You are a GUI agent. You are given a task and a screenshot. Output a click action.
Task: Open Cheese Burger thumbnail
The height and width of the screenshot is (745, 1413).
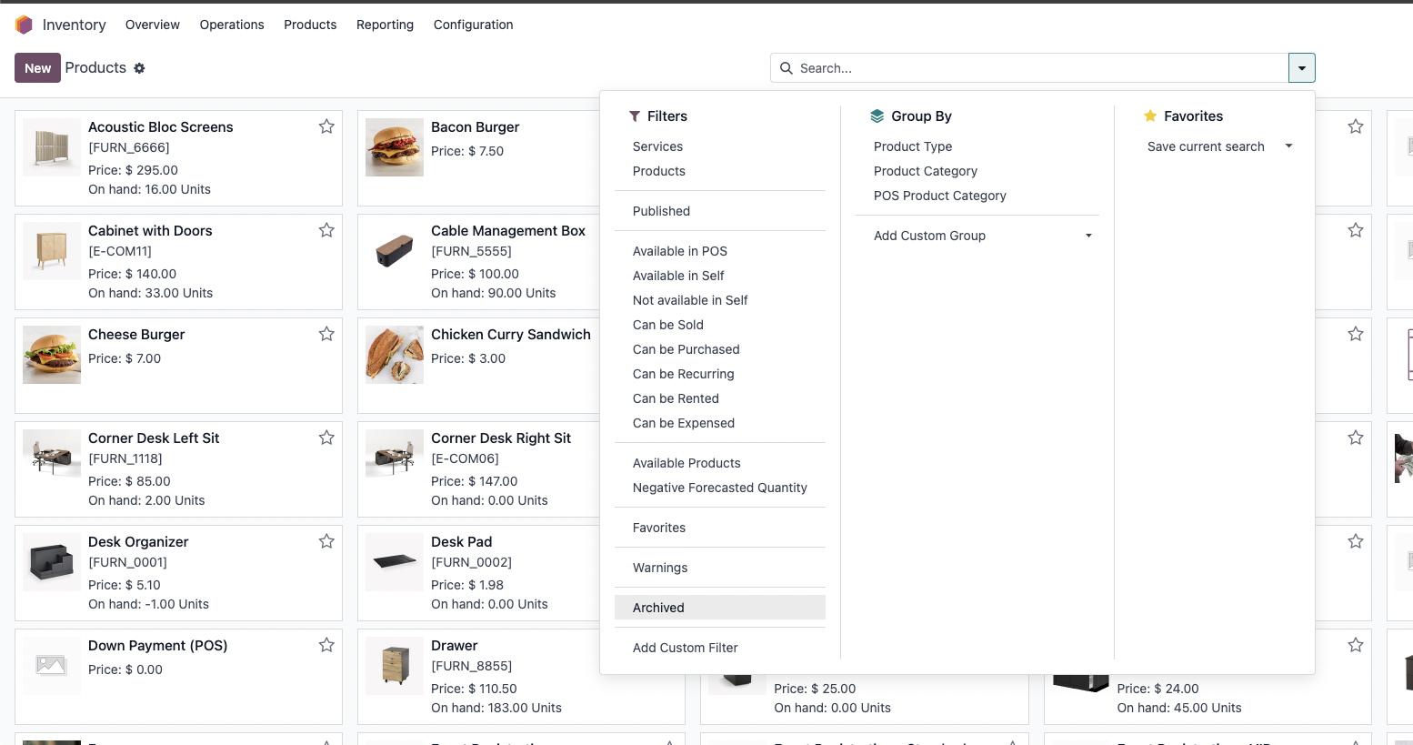point(52,355)
